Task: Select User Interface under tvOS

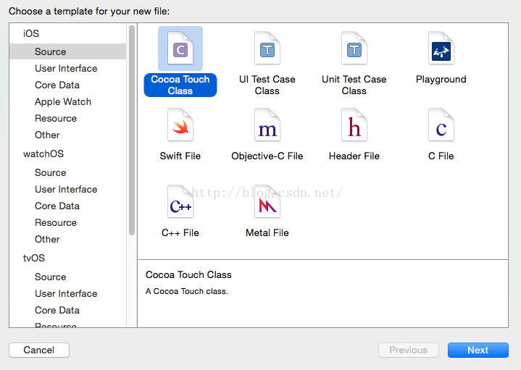Action: coord(66,293)
